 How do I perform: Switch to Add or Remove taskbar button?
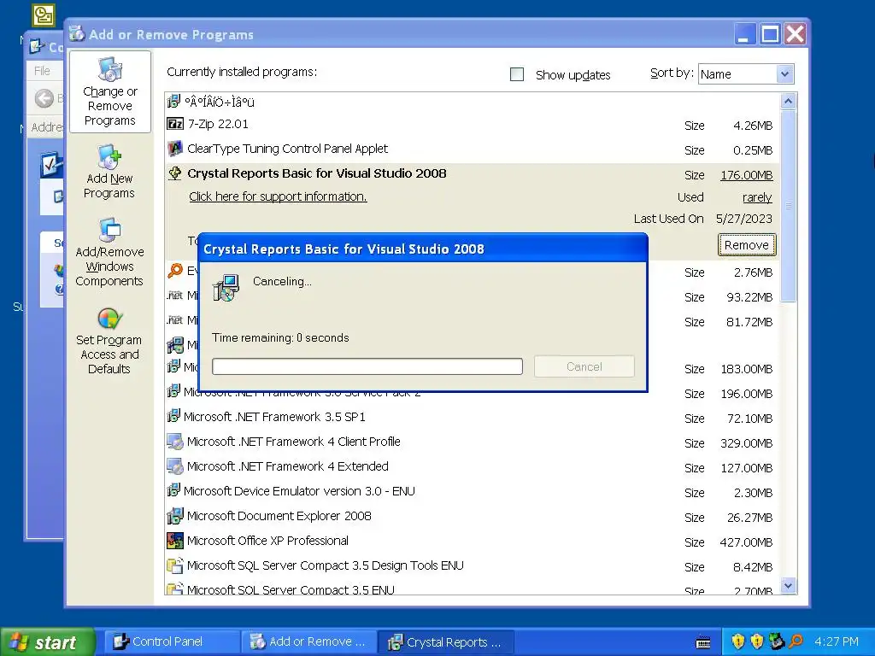tap(308, 642)
